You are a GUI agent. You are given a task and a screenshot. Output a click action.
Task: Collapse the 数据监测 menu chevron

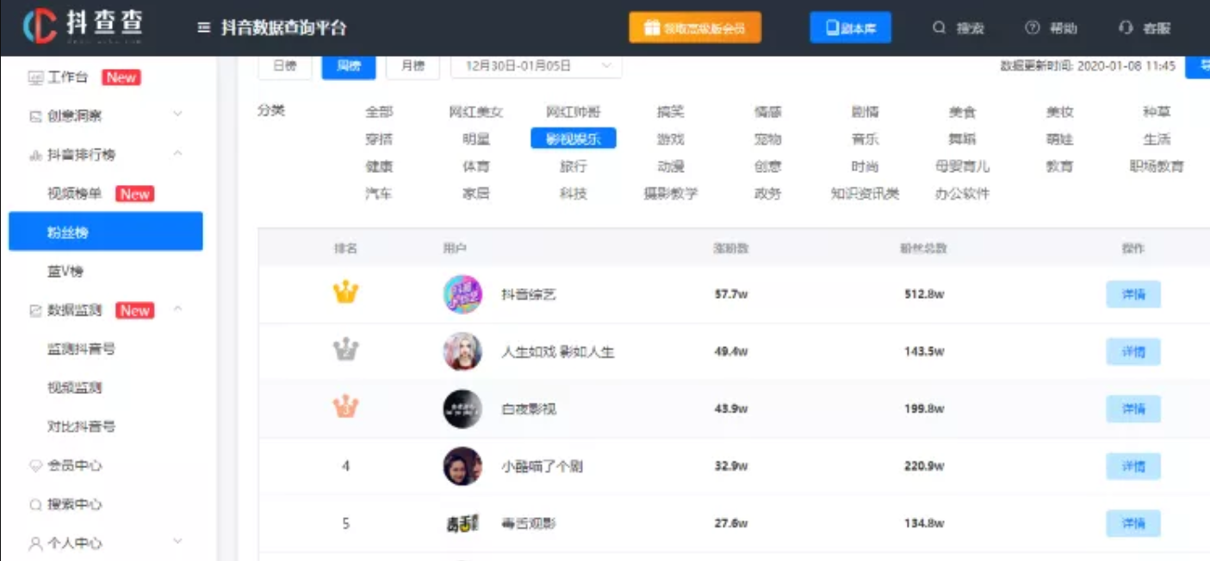pos(177,309)
